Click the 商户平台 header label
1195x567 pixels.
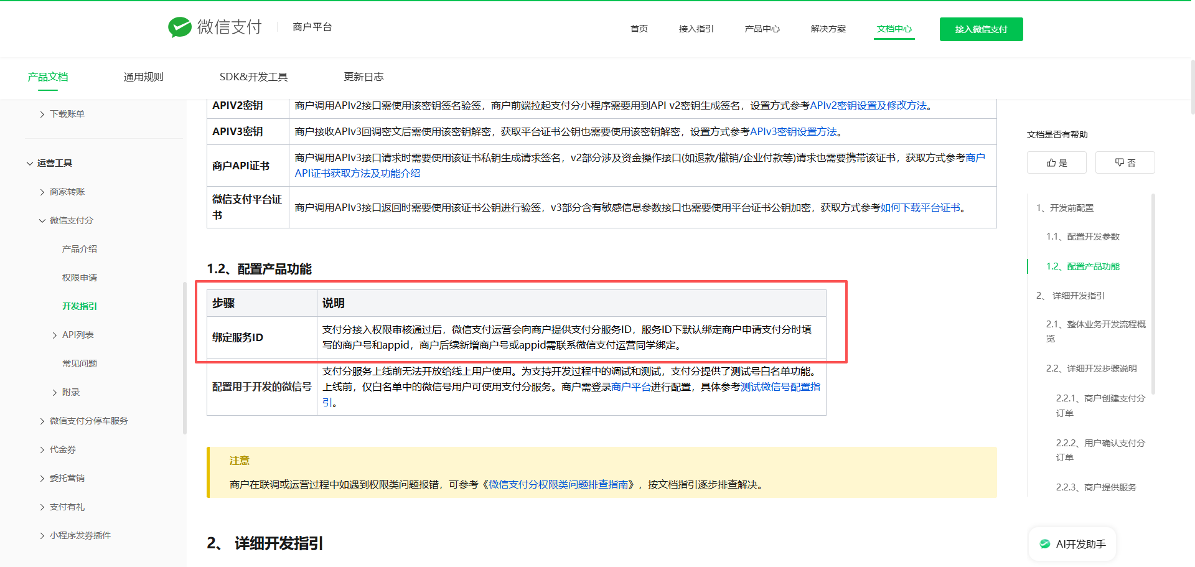(312, 27)
